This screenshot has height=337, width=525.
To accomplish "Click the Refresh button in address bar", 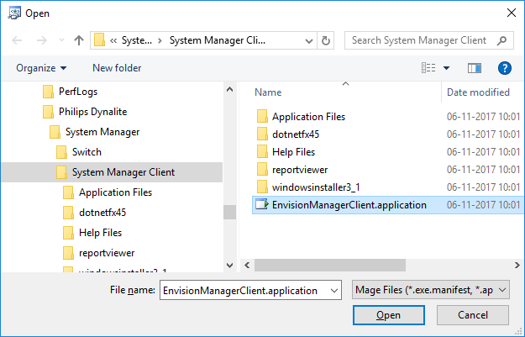I will point(326,40).
